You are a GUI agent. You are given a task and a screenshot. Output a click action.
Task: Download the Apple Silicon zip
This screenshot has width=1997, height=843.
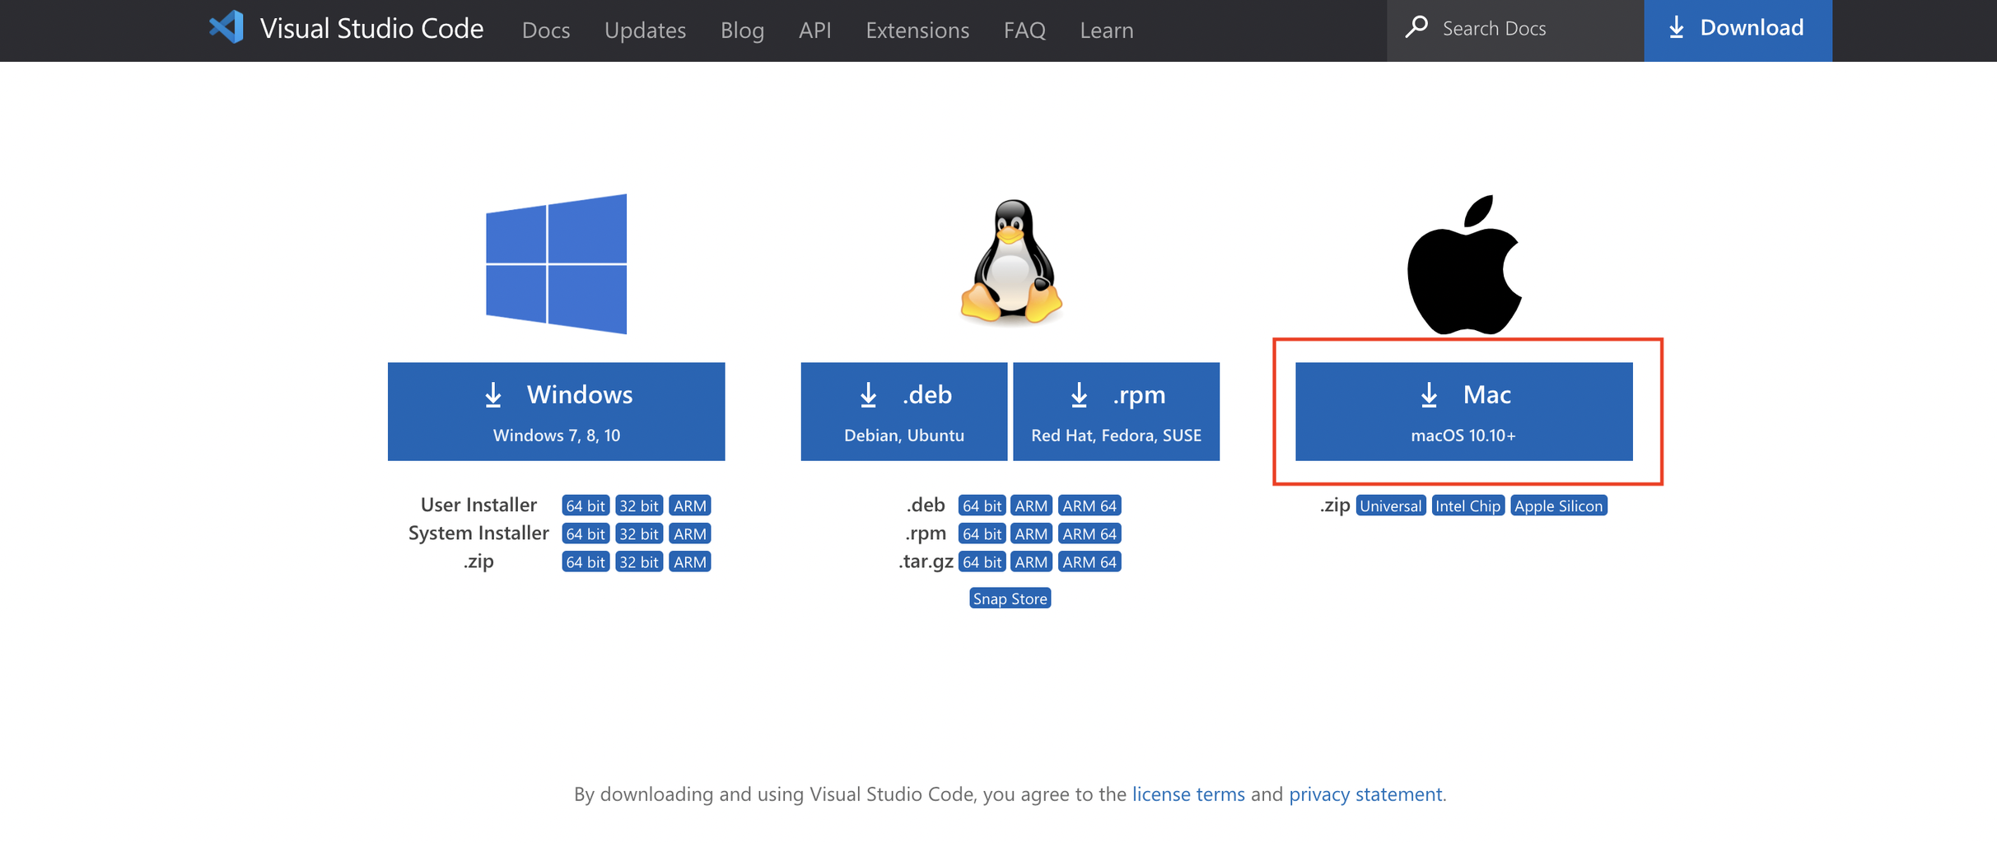click(1558, 505)
